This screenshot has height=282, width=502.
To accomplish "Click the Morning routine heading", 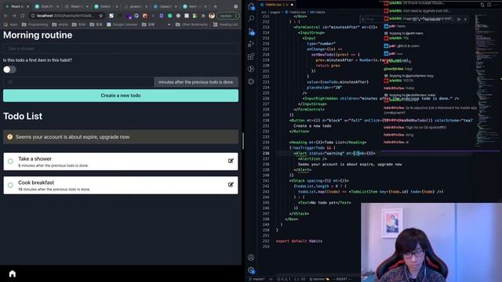I will pos(38,35).
